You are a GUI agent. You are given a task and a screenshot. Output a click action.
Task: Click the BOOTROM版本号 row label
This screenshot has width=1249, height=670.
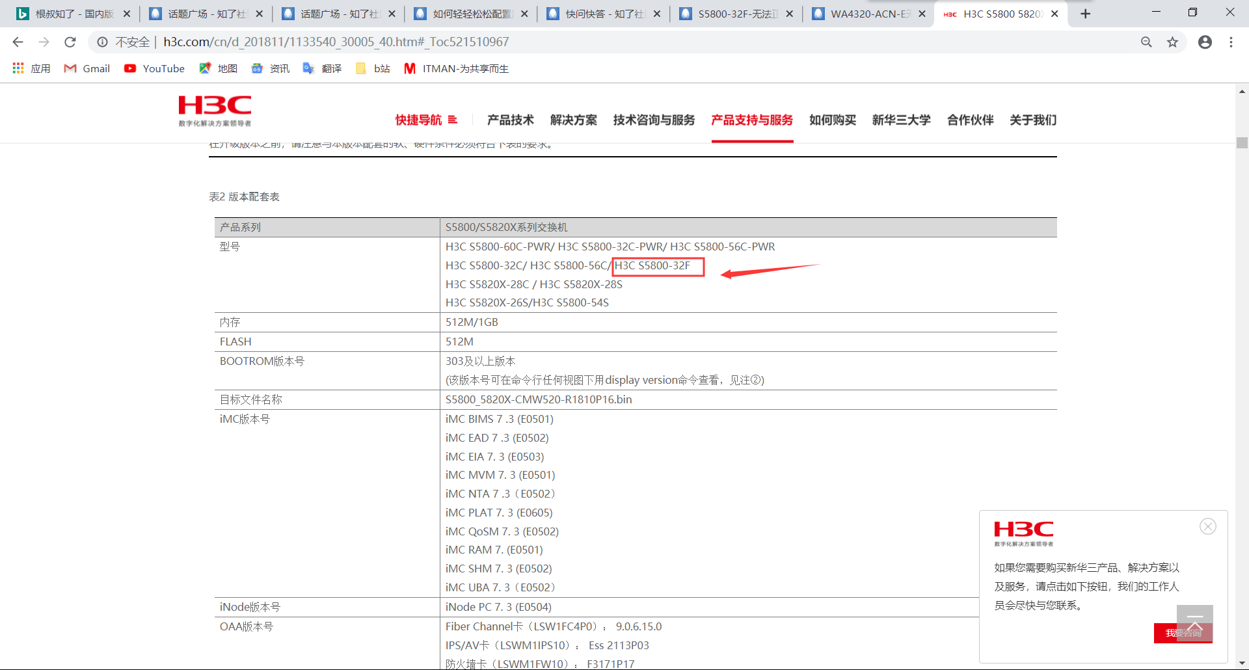(x=262, y=361)
